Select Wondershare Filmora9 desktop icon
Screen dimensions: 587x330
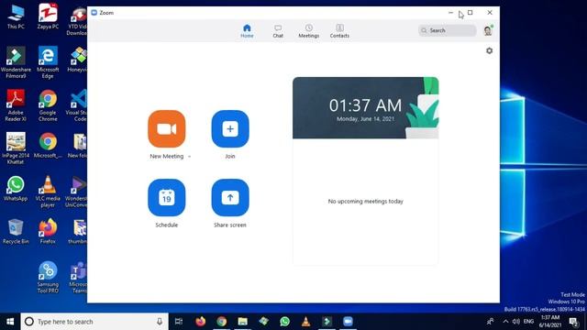pos(16,62)
